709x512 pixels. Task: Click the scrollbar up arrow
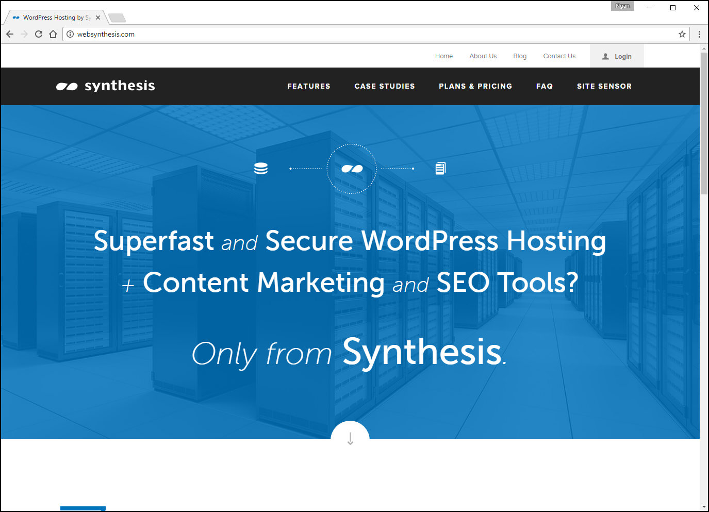[704, 48]
